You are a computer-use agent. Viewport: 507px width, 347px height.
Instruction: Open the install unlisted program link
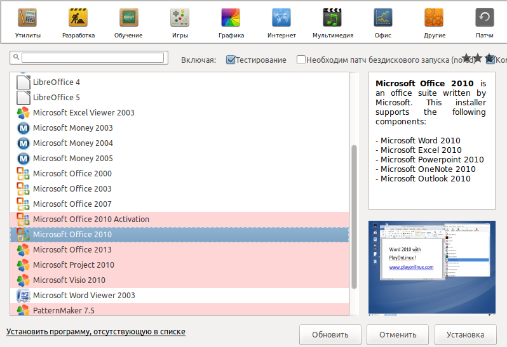coord(96,332)
